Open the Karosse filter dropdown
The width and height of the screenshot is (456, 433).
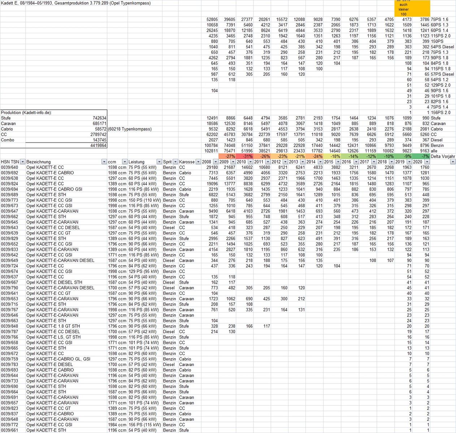pos(198,162)
